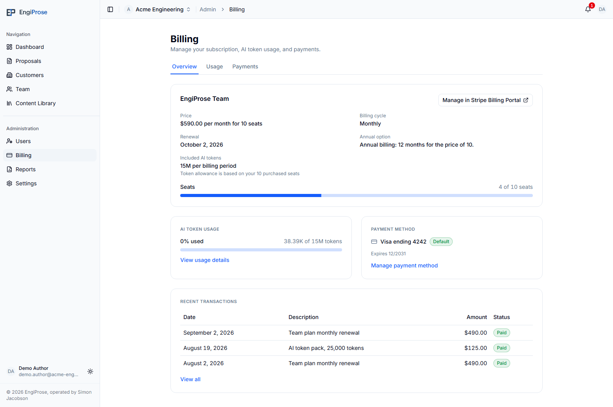This screenshot has height=407, width=613.
Task: Follow the View usage details link
Action: [205, 260]
